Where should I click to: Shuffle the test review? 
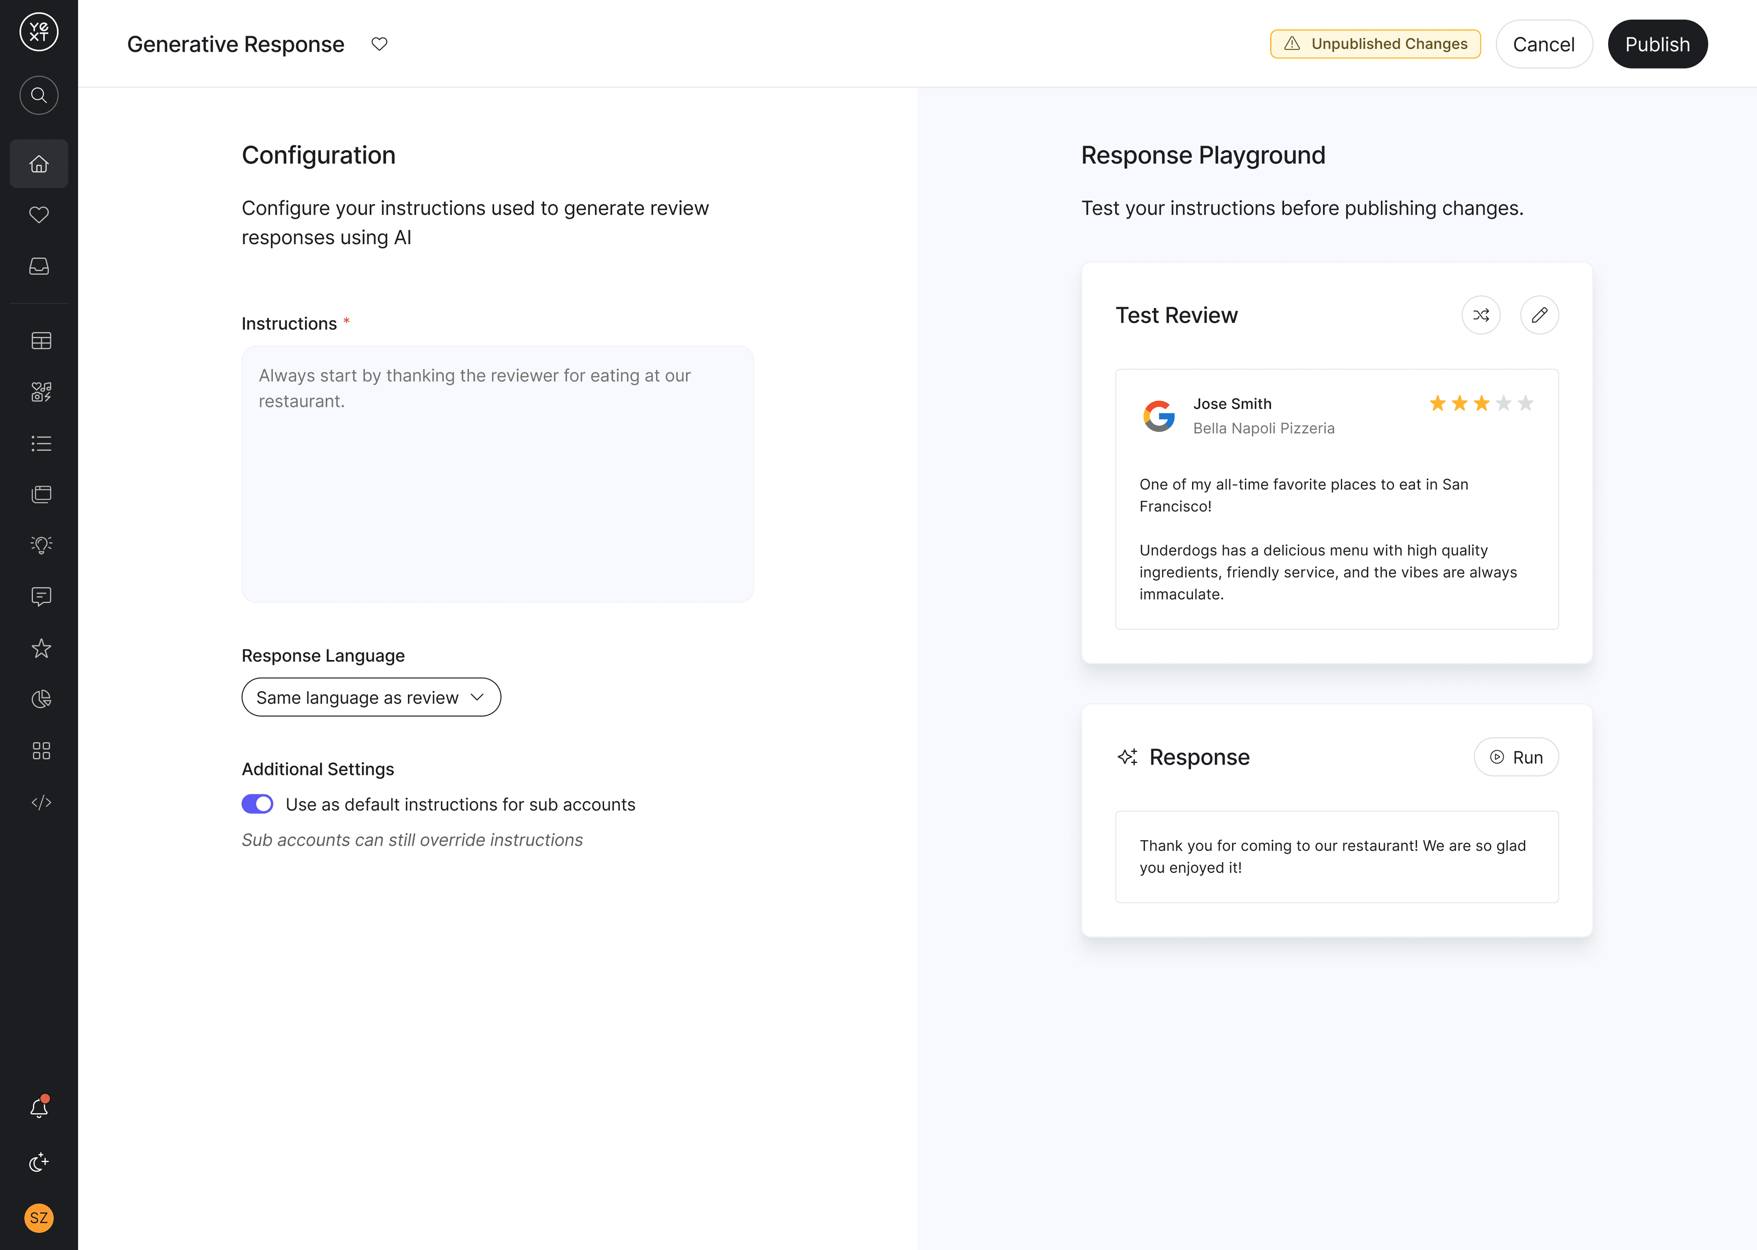[1481, 315]
